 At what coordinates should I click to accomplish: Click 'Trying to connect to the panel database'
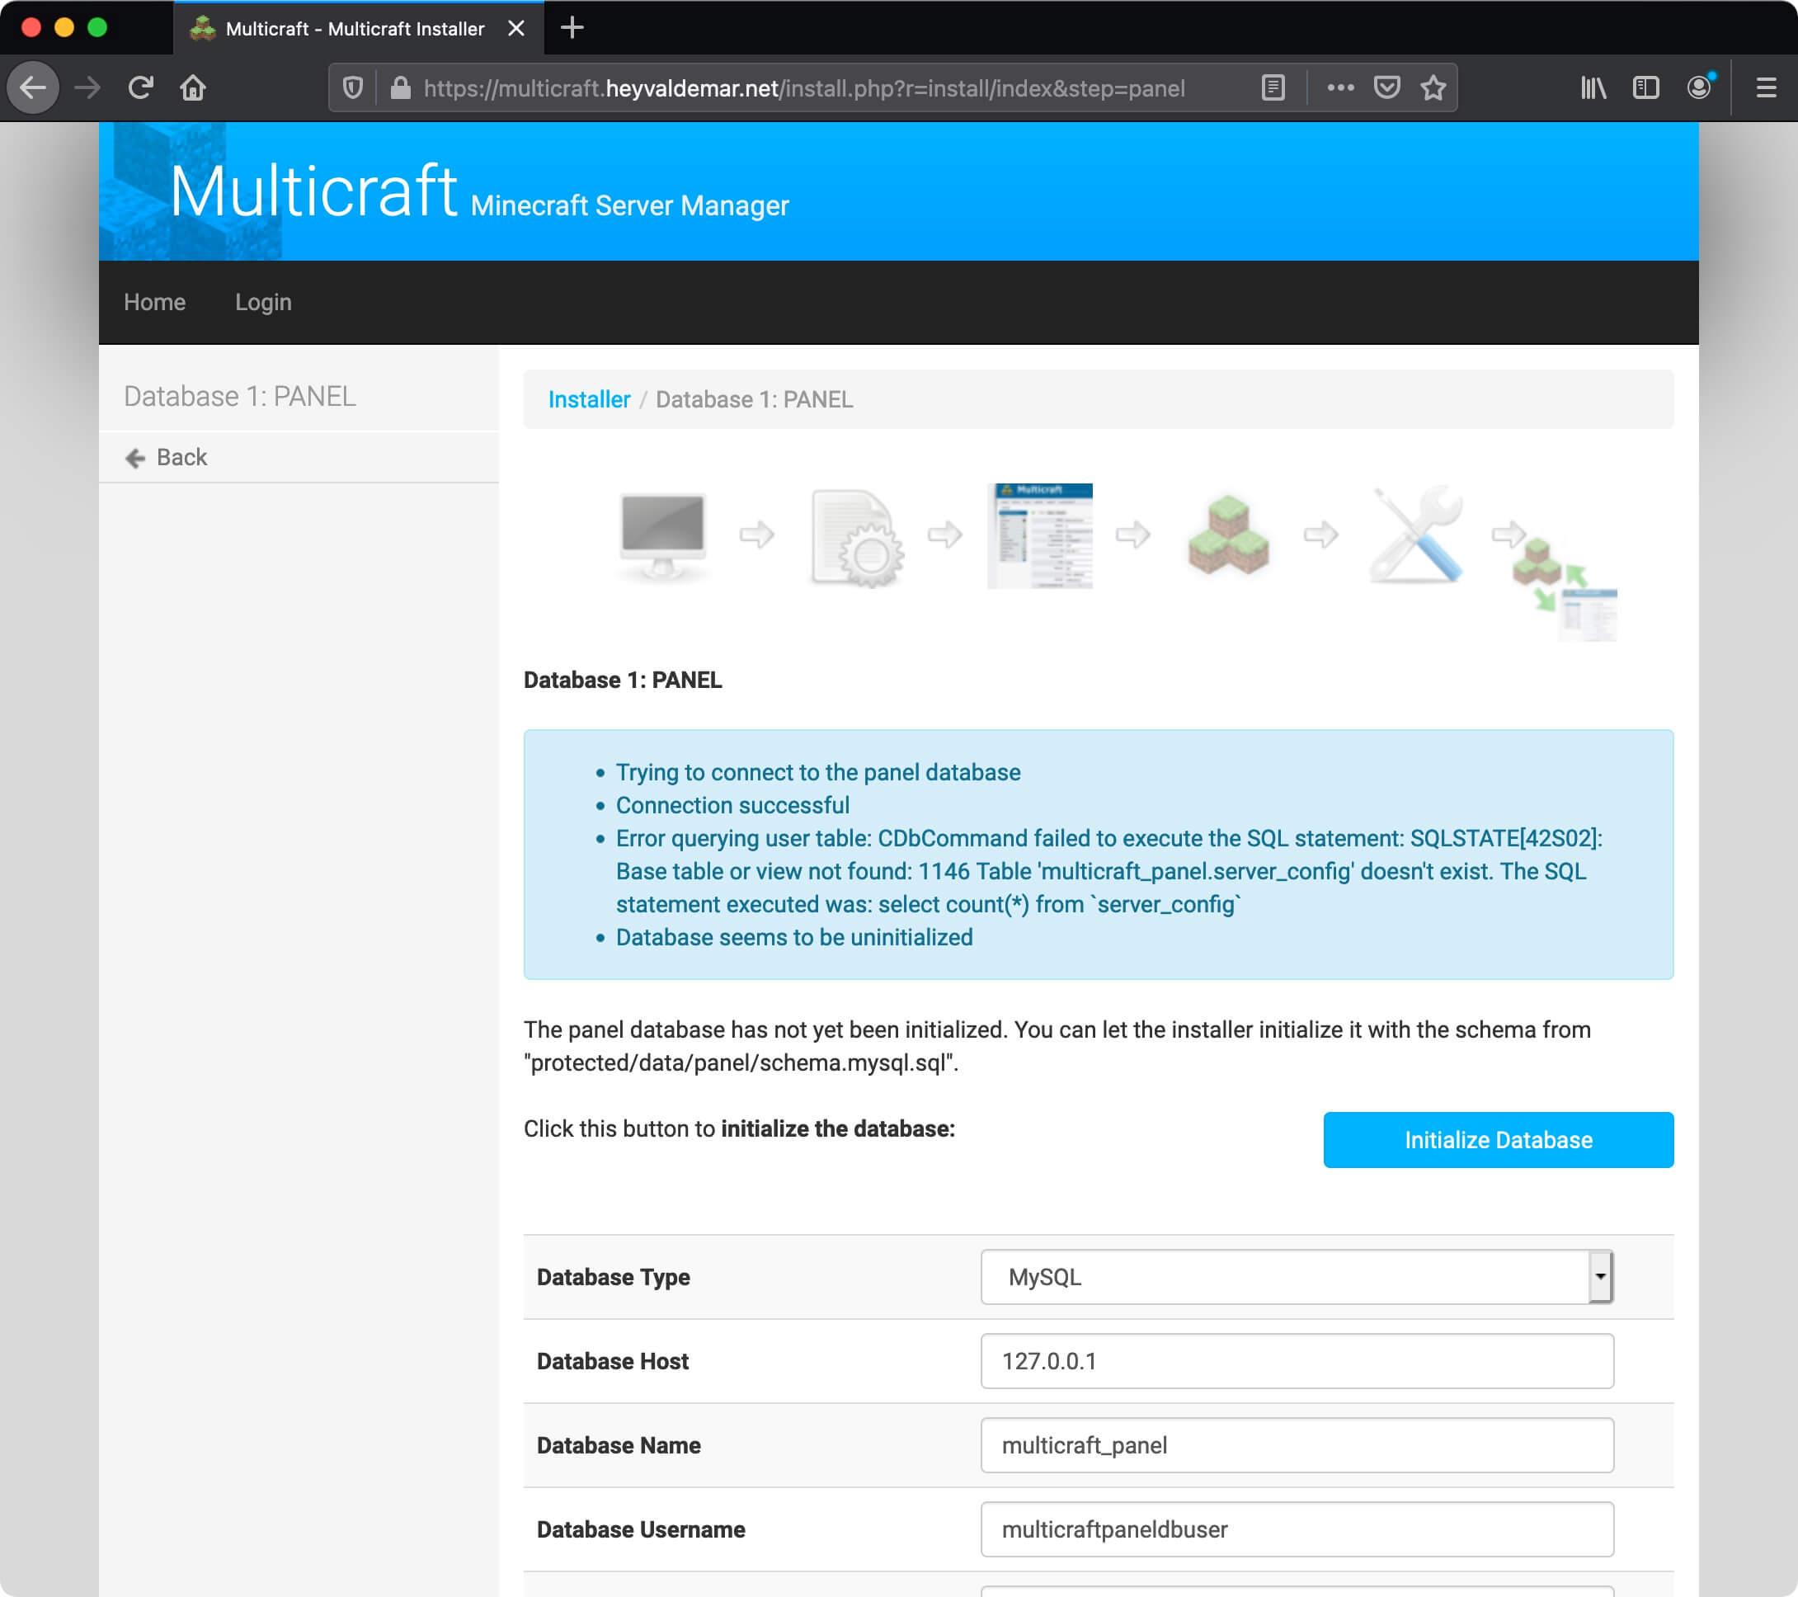point(818,771)
